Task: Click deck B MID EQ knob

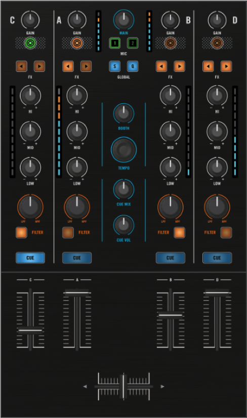Action: (170, 132)
